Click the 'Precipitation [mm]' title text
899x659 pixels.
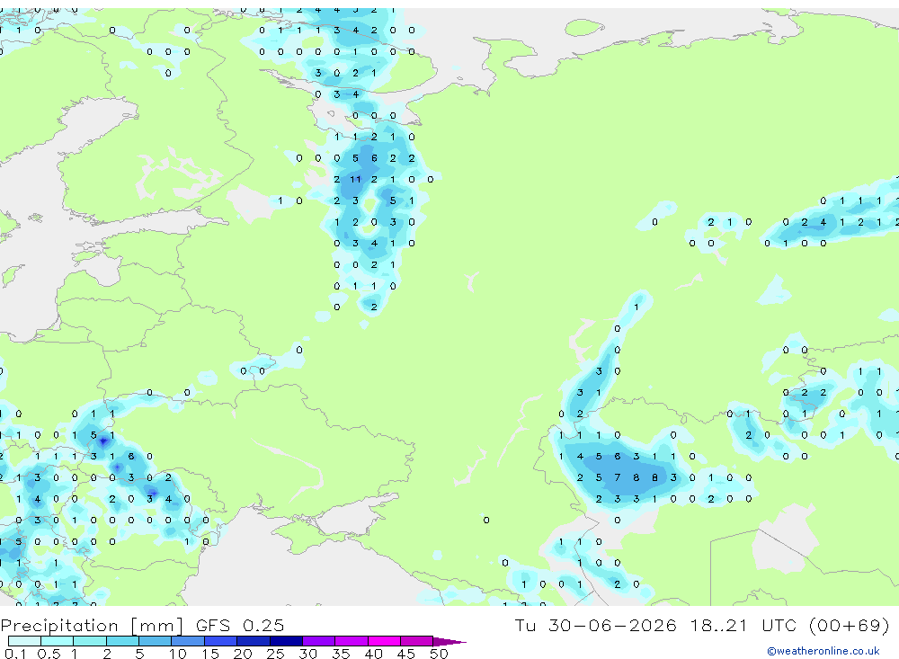92,625
